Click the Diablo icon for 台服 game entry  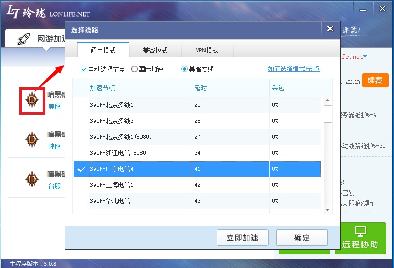click(32, 179)
